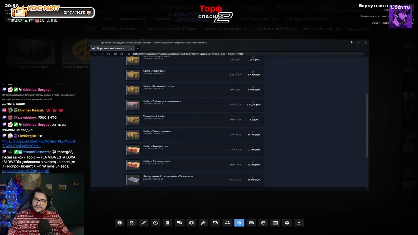Open the overlay settings gear icon
The height and width of the screenshot is (235, 418).
click(x=287, y=223)
